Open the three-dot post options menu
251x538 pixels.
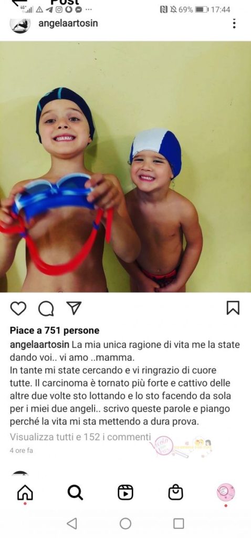point(234,23)
